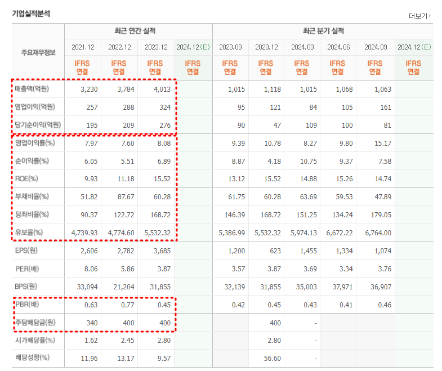Click the 주요재무정보 header cell

[x=38, y=52]
